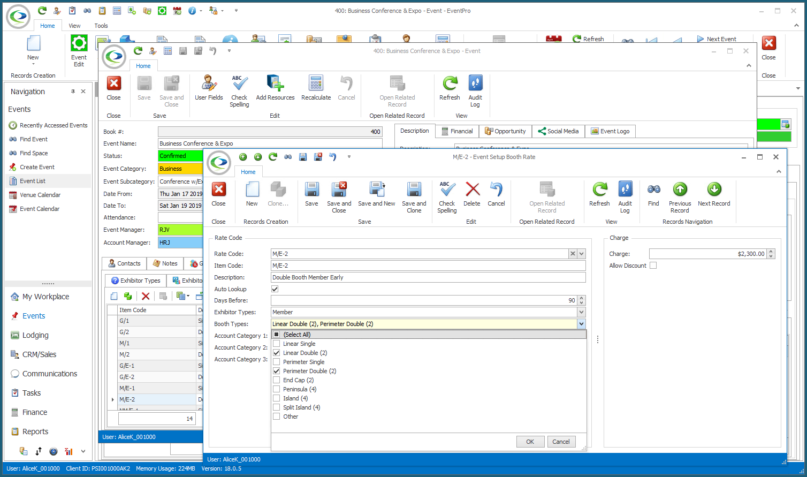
Task: Open Venue Calendar in Navigation
Action: (40, 195)
